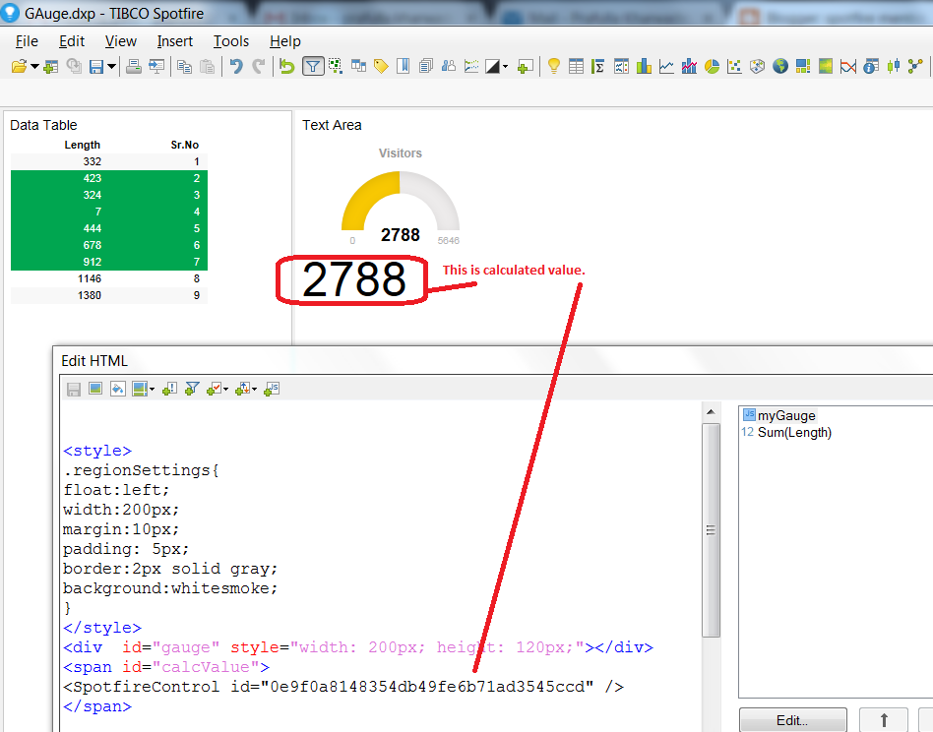
Task: Open the Insert menu
Action: (174, 41)
